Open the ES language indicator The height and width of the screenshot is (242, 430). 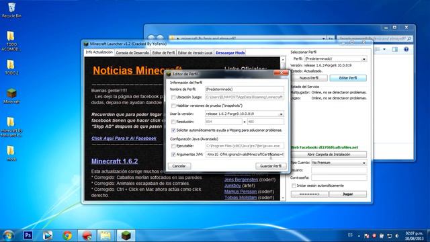click(350, 235)
